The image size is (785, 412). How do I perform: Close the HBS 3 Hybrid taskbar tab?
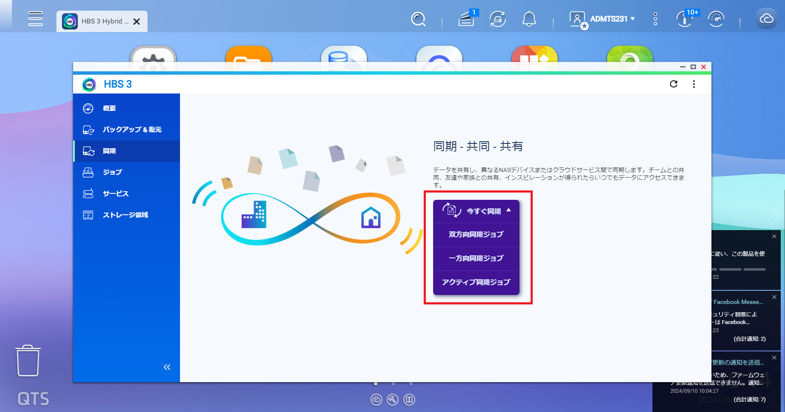[137, 21]
